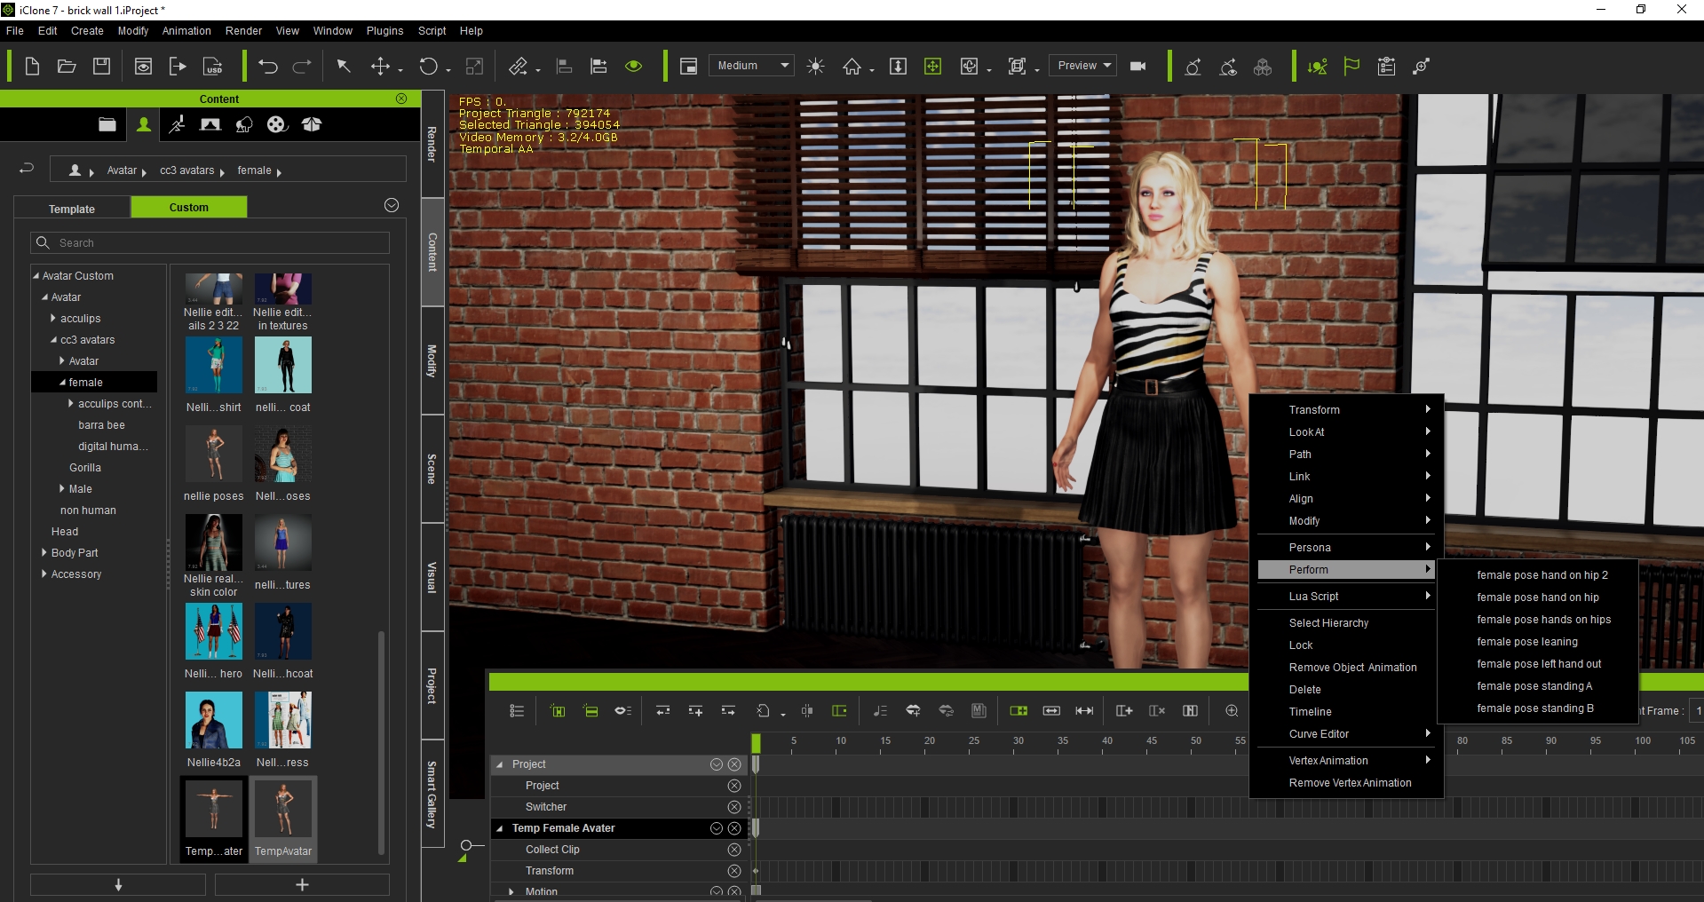This screenshot has height=902, width=1704.
Task: Click 'female' in the breadcrumb path
Action: (254, 170)
